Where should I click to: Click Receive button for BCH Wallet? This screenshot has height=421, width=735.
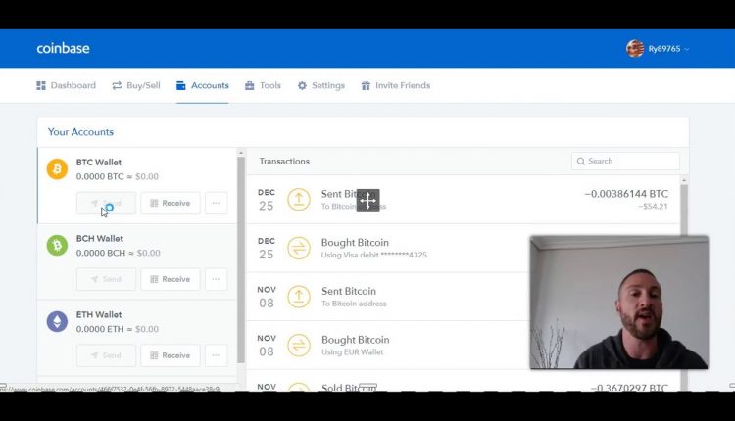coord(171,279)
